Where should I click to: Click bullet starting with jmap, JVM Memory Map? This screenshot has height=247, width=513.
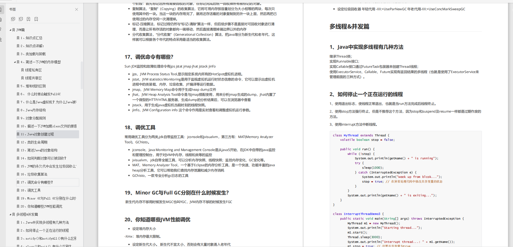[174, 90]
